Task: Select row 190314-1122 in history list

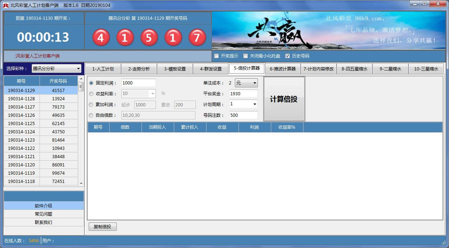Action: point(41,148)
